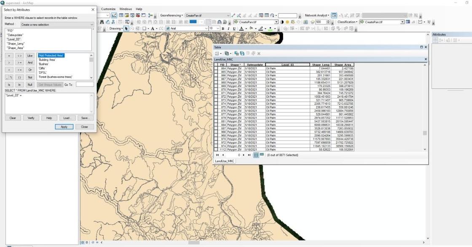Select the georeferencing Rotate tool
Image resolution: width=472 pixels, height=247 pixels.
[x=272, y=15]
